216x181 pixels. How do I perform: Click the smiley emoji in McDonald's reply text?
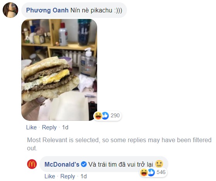[159, 164]
